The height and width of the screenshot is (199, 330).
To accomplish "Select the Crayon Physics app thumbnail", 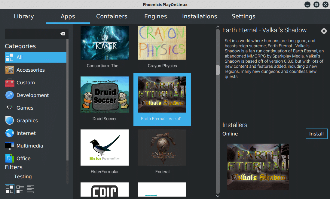I will tap(162, 43).
